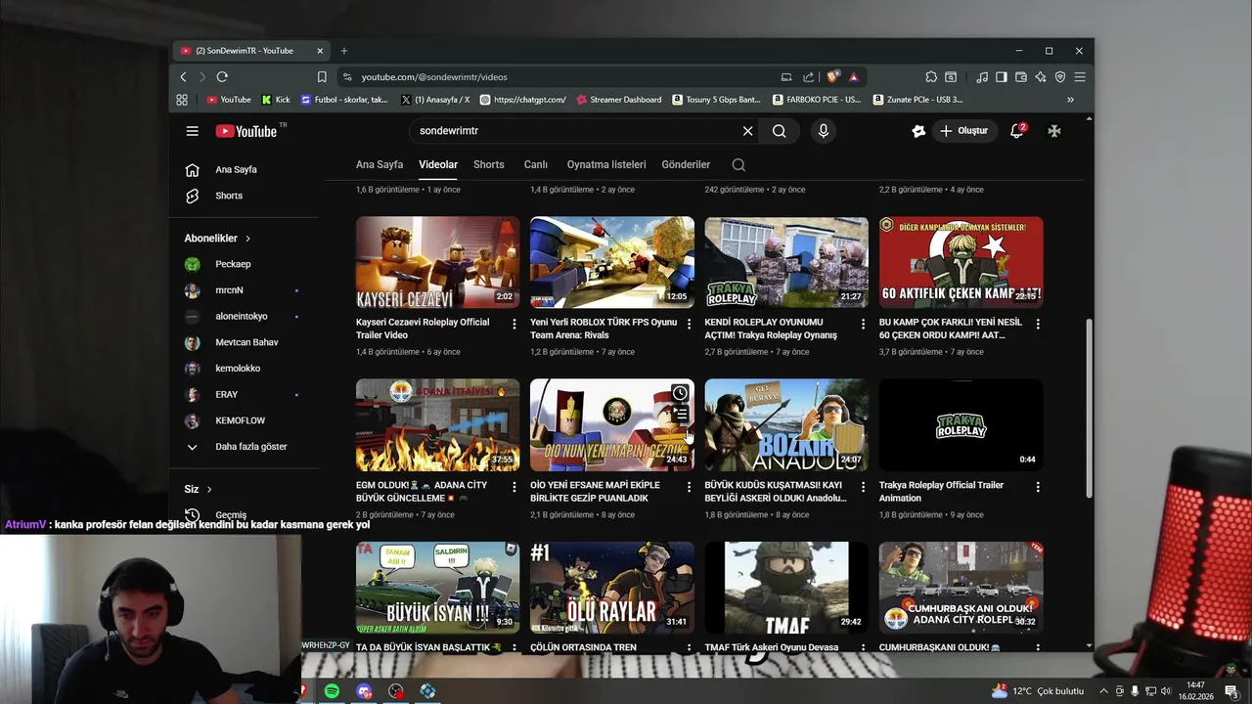Reload the current page
This screenshot has height=704, width=1252.
(x=222, y=77)
